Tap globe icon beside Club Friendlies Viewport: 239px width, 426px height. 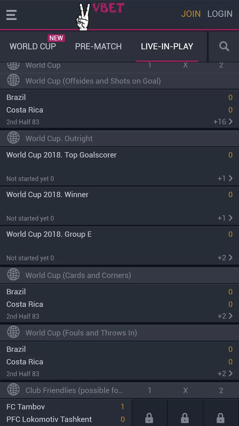[x=13, y=390]
